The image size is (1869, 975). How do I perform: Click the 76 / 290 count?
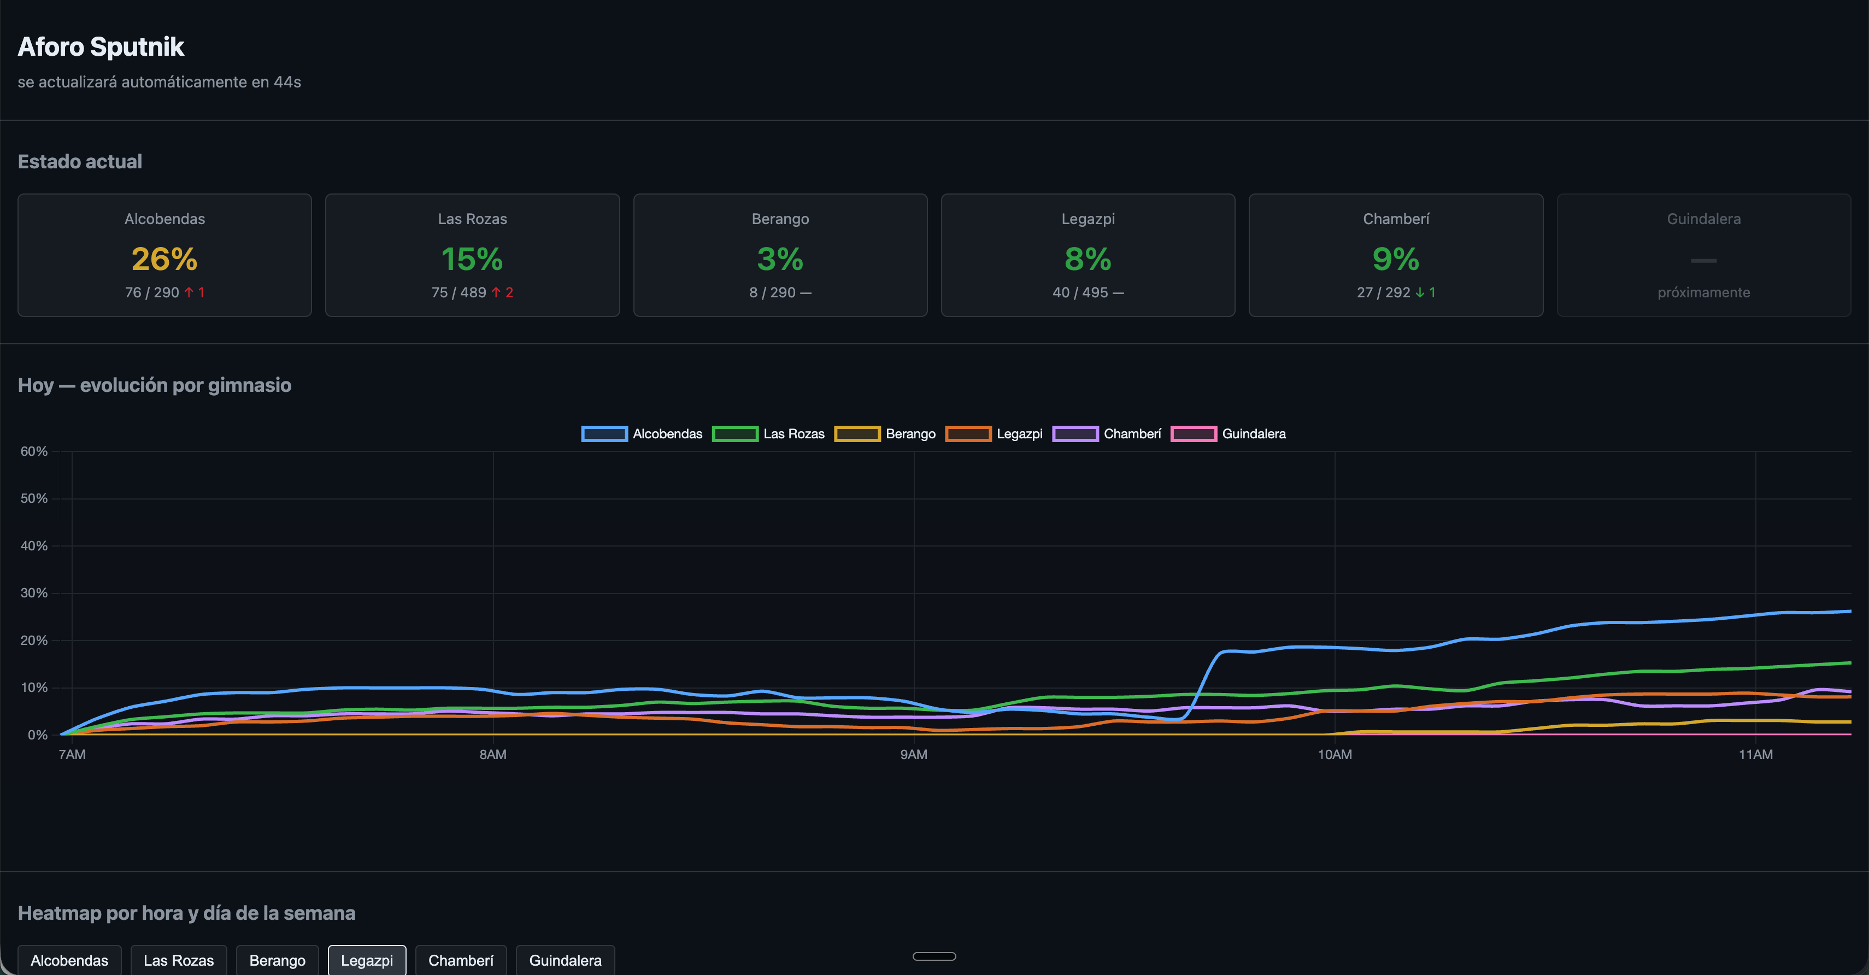pyautogui.click(x=151, y=292)
